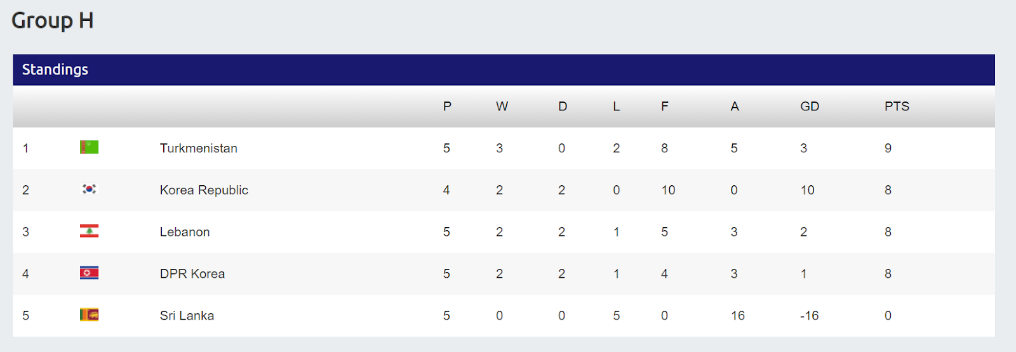Click the D column header

(563, 107)
